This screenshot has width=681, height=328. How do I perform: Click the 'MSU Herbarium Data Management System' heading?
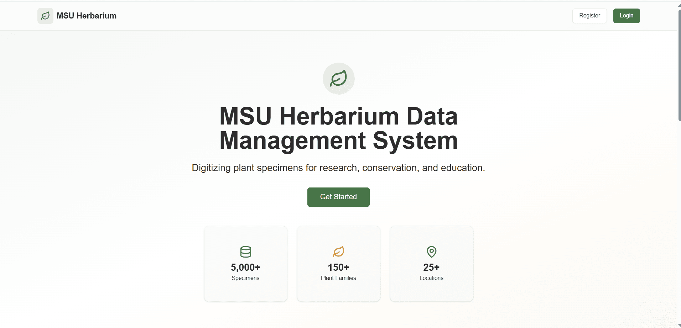[x=338, y=128]
